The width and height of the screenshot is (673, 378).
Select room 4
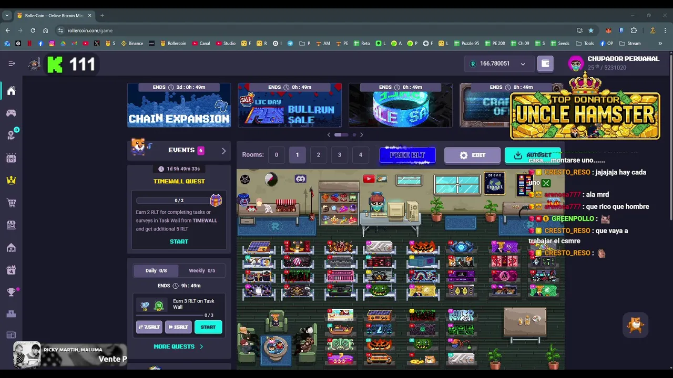[360, 155]
